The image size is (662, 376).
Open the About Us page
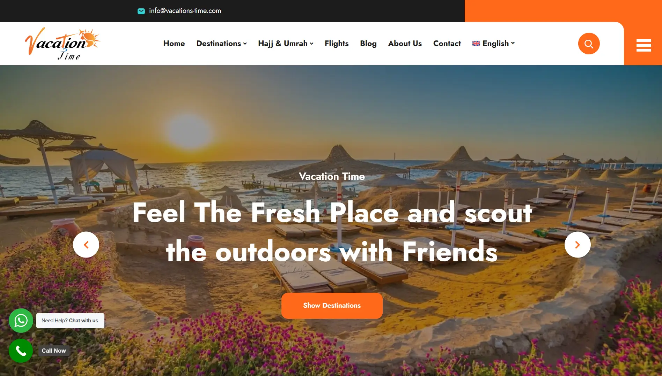pos(405,44)
